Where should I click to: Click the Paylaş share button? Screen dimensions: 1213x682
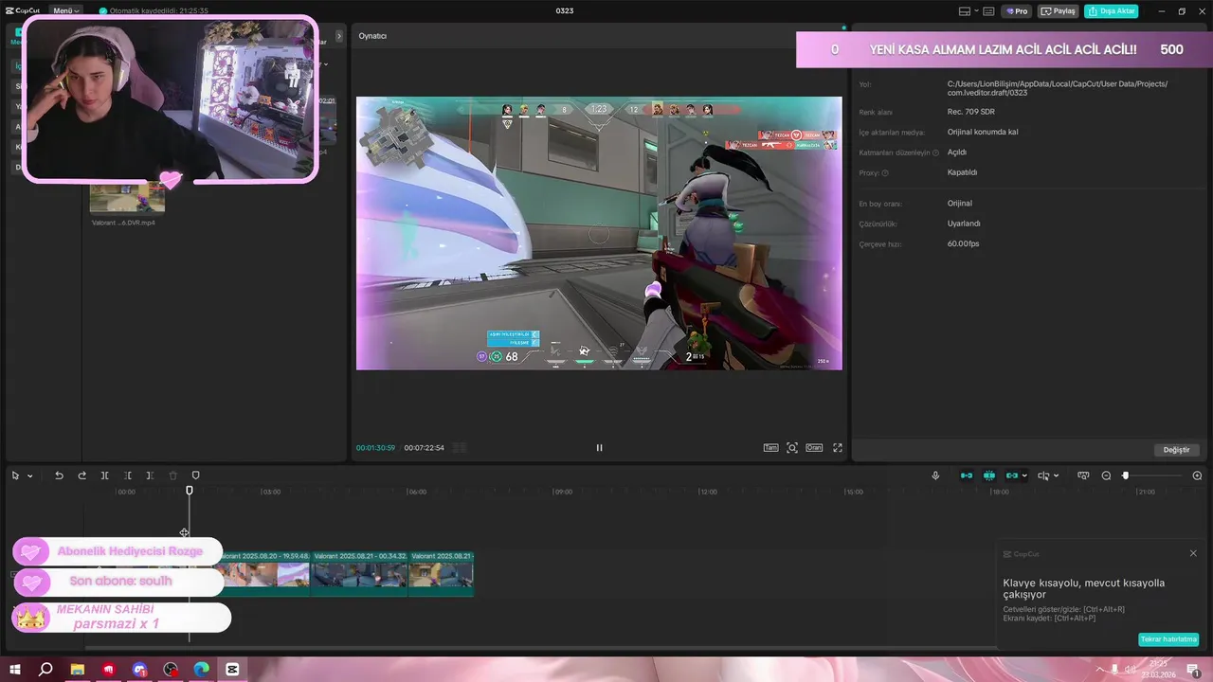click(1059, 11)
